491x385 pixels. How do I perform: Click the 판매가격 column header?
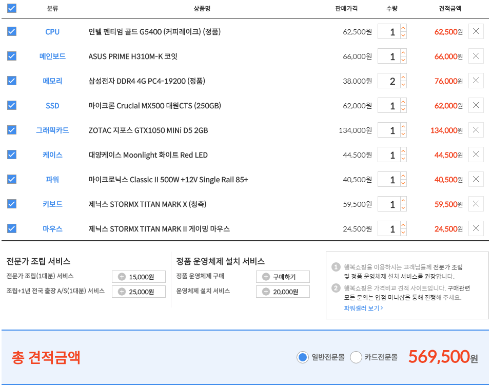346,8
